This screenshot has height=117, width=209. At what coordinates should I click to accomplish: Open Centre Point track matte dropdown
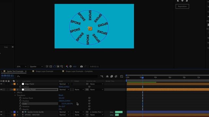(79, 90)
